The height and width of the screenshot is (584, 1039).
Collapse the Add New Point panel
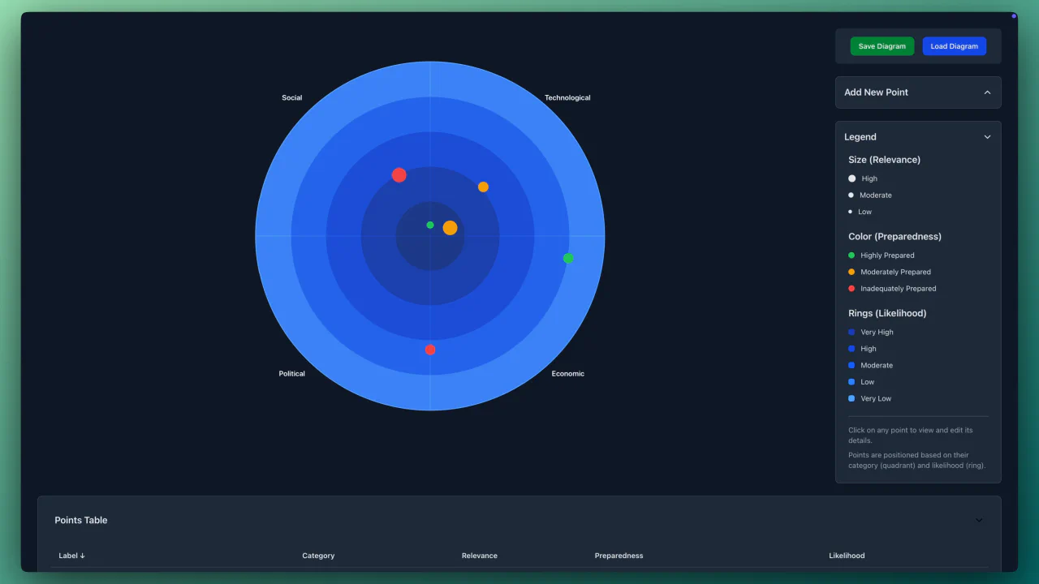point(987,92)
